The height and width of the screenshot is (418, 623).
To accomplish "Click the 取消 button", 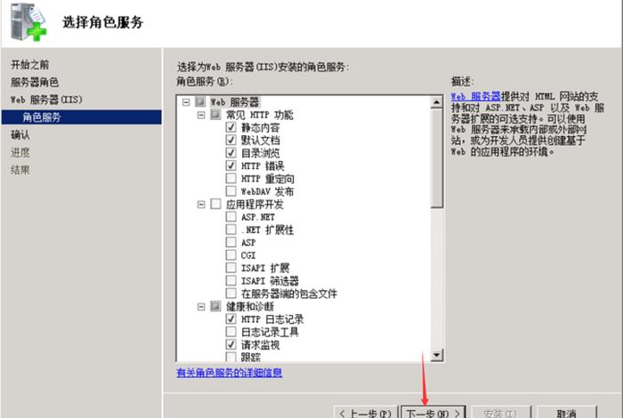I will coord(567,413).
